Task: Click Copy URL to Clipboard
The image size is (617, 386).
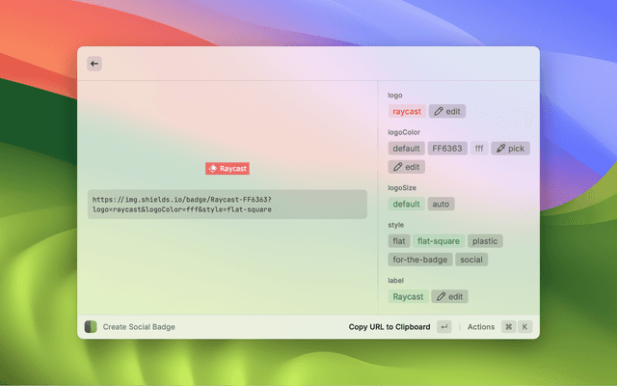Action: (x=389, y=327)
